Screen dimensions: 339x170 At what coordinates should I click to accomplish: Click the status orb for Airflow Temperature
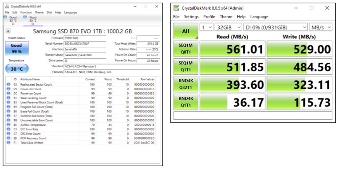[x=8, y=125]
